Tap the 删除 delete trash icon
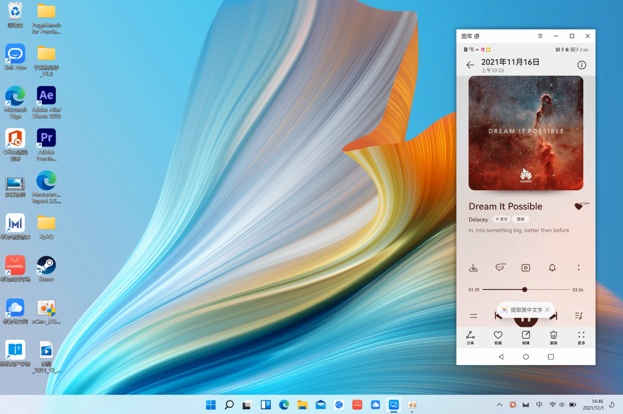The image size is (623, 414). pyautogui.click(x=554, y=338)
